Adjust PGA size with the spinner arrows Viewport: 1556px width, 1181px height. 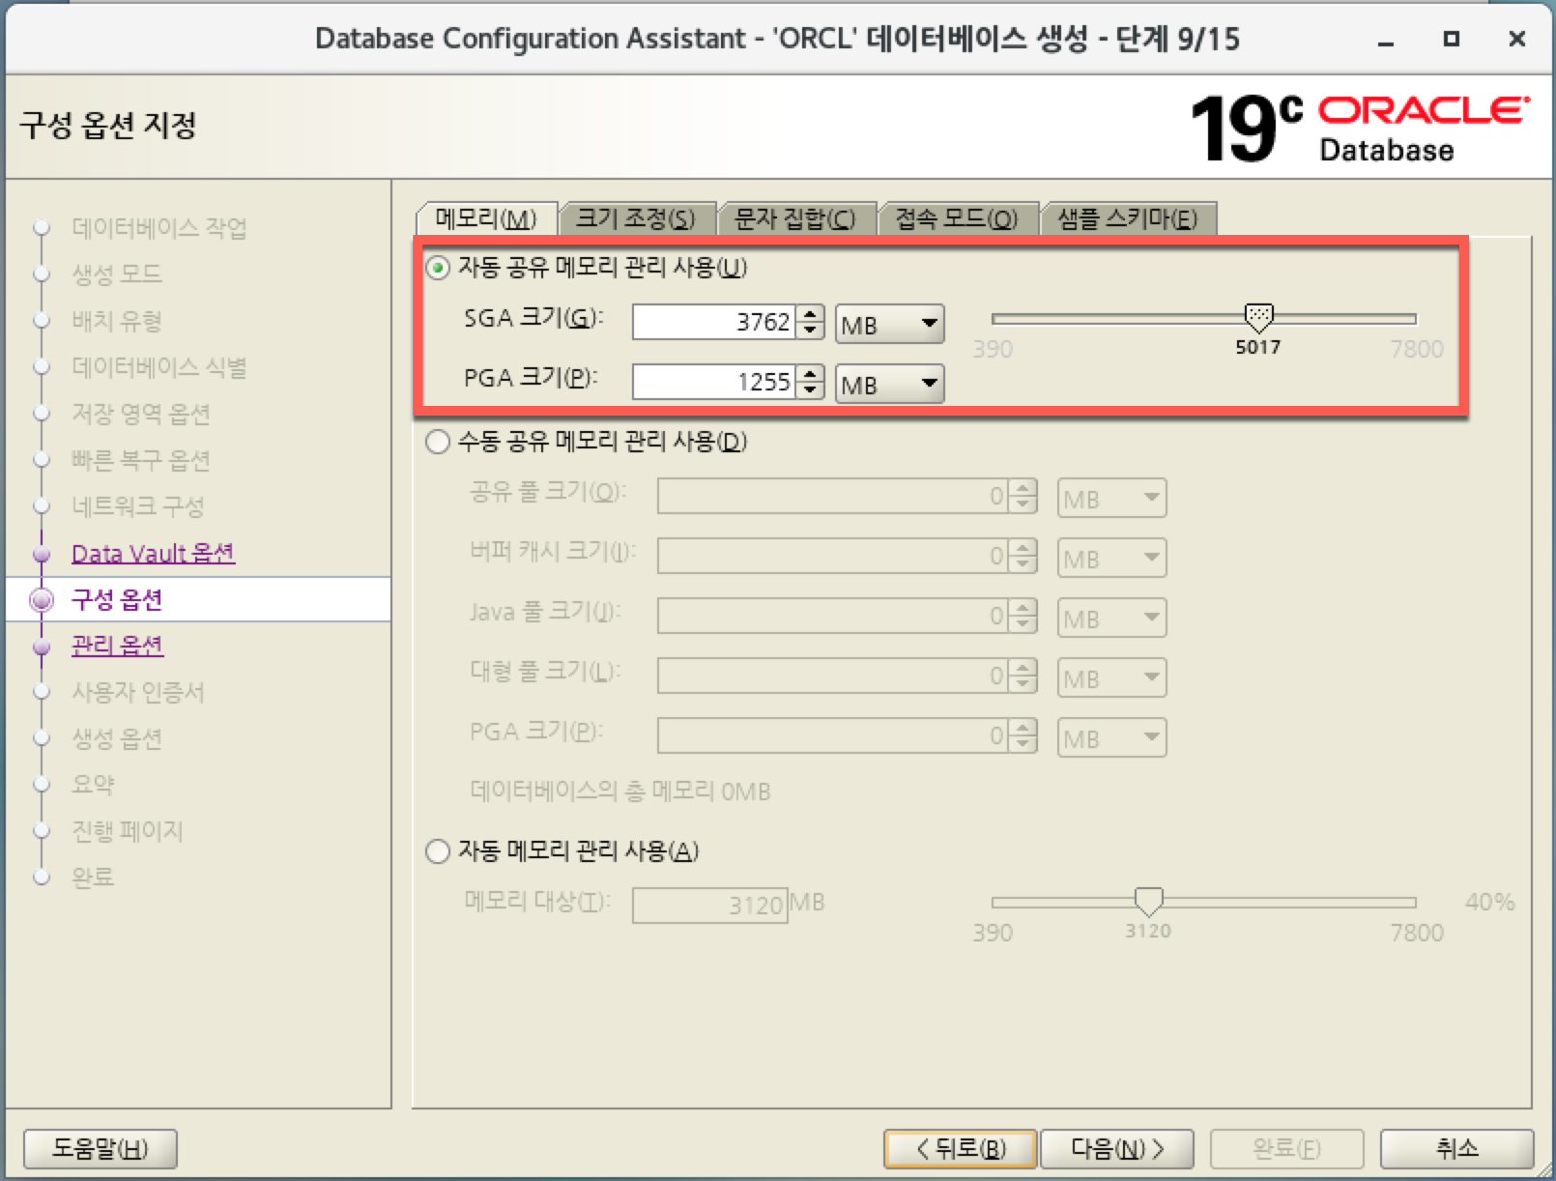point(810,382)
